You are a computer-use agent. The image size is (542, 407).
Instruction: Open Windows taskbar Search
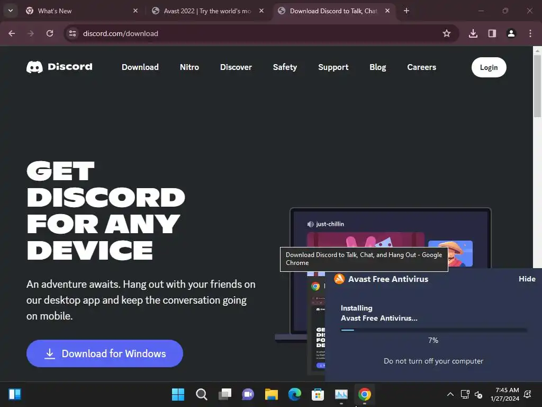[202, 394]
